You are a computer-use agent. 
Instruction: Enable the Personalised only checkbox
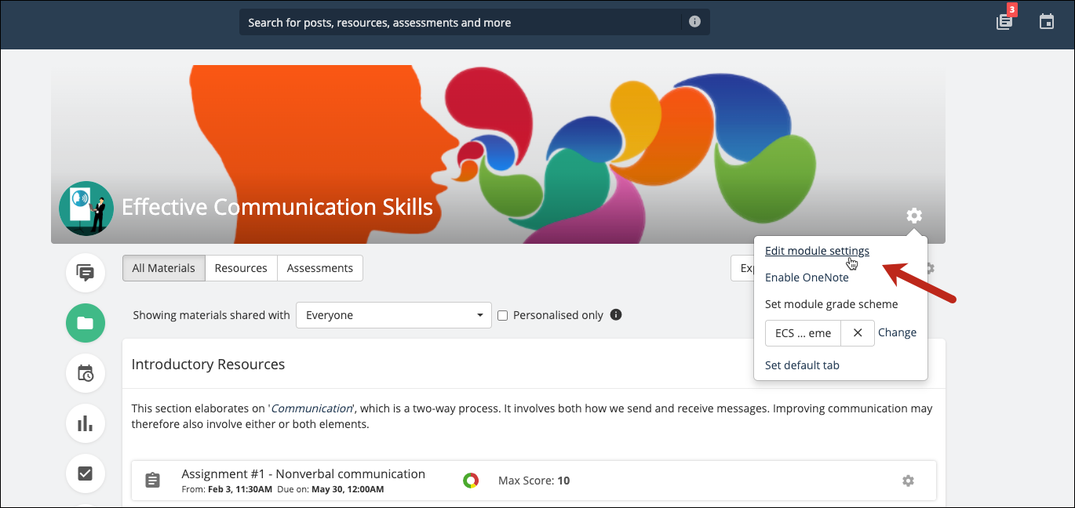coord(503,316)
